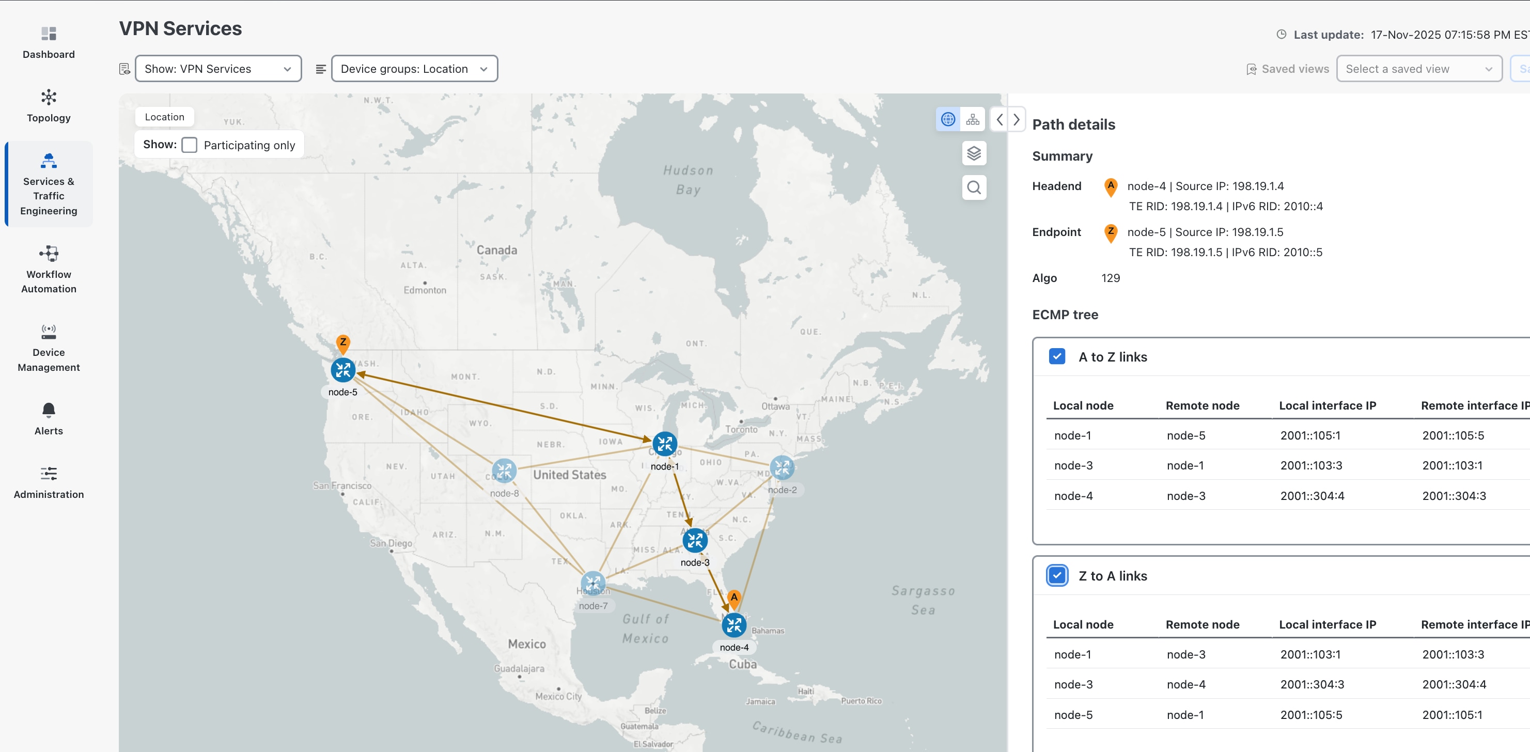This screenshot has width=1530, height=752.
Task: Select Z to A row with 2001::105:5
Action: click(x=1288, y=715)
